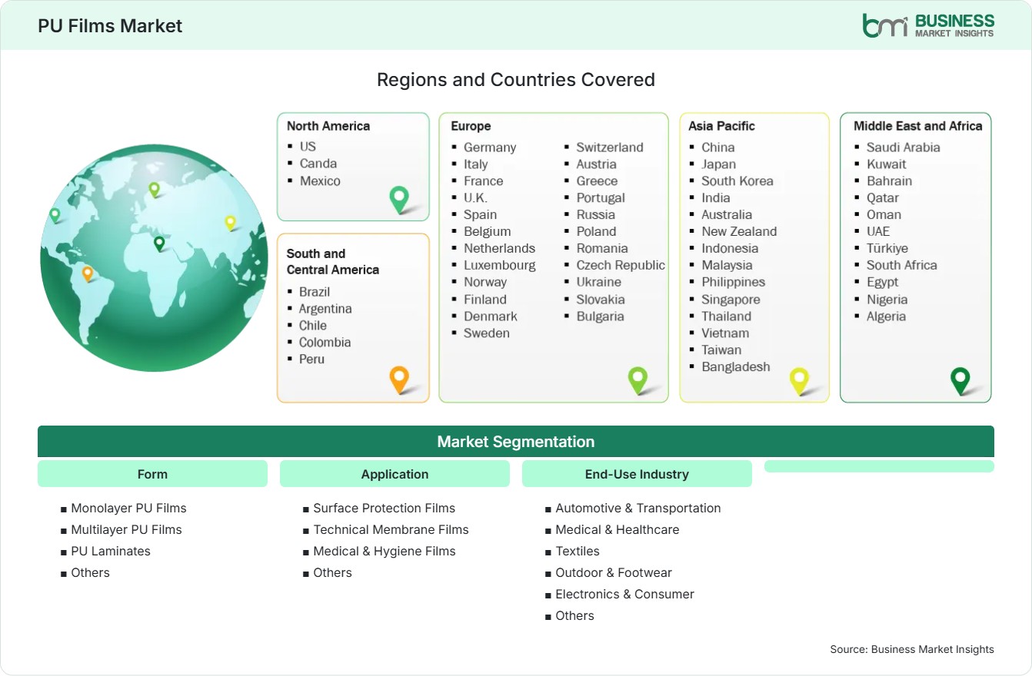Click the Asia Pacific heading
The width and height of the screenshot is (1032, 676).
722,126
